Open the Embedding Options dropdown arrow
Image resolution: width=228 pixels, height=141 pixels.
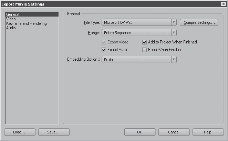pos(174,60)
